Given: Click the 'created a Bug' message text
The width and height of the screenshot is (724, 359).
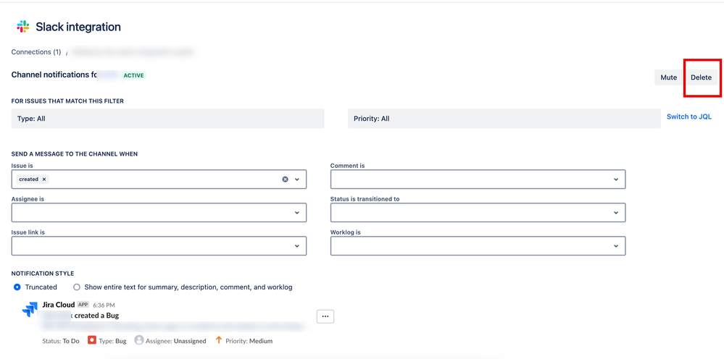Looking at the screenshot, I should tap(96, 316).
